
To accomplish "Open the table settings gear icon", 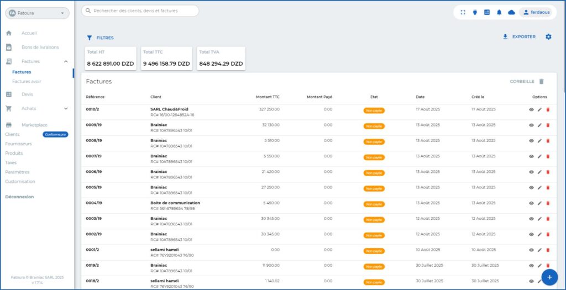I will [548, 37].
